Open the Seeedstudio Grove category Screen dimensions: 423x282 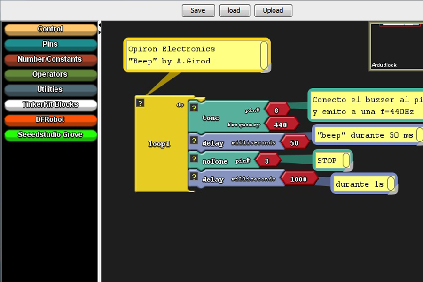click(x=50, y=135)
